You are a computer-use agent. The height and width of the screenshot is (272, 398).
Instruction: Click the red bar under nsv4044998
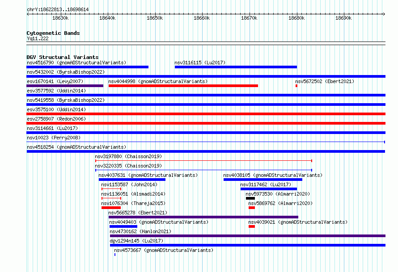coord(183,86)
